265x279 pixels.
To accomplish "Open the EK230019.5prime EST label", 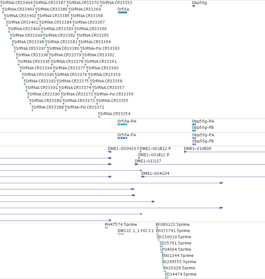I will click(174, 237).
